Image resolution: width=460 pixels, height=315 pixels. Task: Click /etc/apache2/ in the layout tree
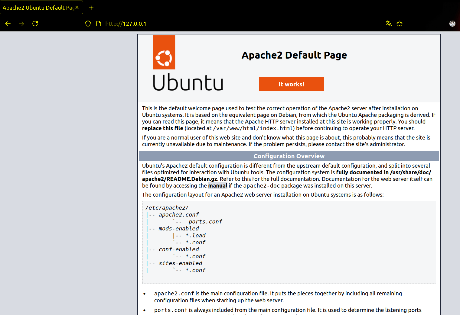[x=167, y=208]
